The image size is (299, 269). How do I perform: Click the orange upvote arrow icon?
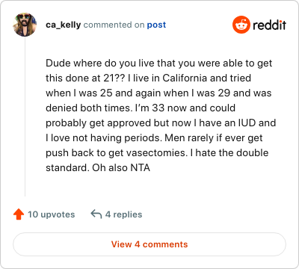click(19, 214)
